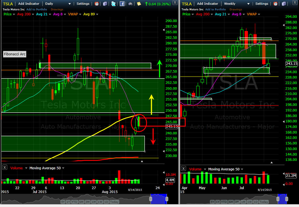299x207 pixels.
Task: Click the 0.64 (0.26%) price change readout
Action: tap(158, 4)
